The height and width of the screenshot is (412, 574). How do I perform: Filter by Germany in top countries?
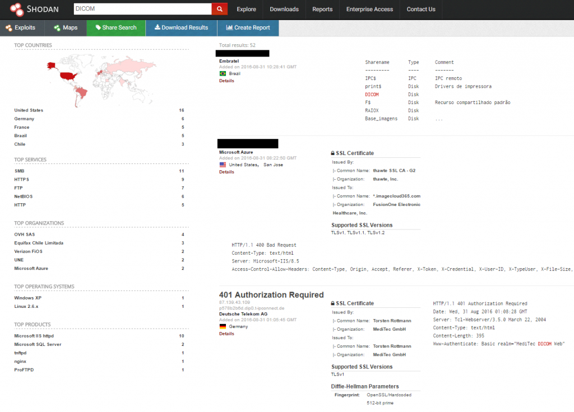[24, 119]
